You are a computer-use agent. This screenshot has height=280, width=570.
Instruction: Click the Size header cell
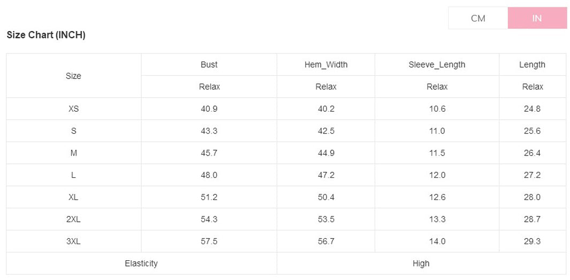(74, 76)
